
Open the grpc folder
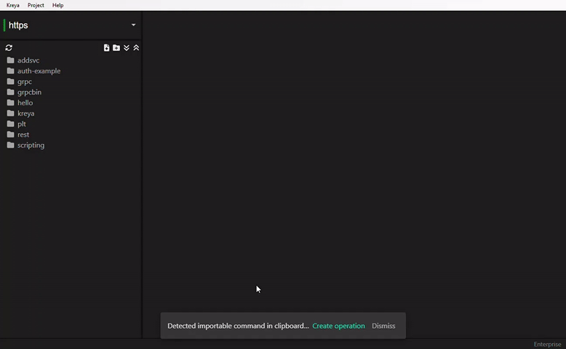click(x=24, y=81)
